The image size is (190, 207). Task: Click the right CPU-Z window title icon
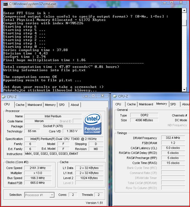(115, 96)
